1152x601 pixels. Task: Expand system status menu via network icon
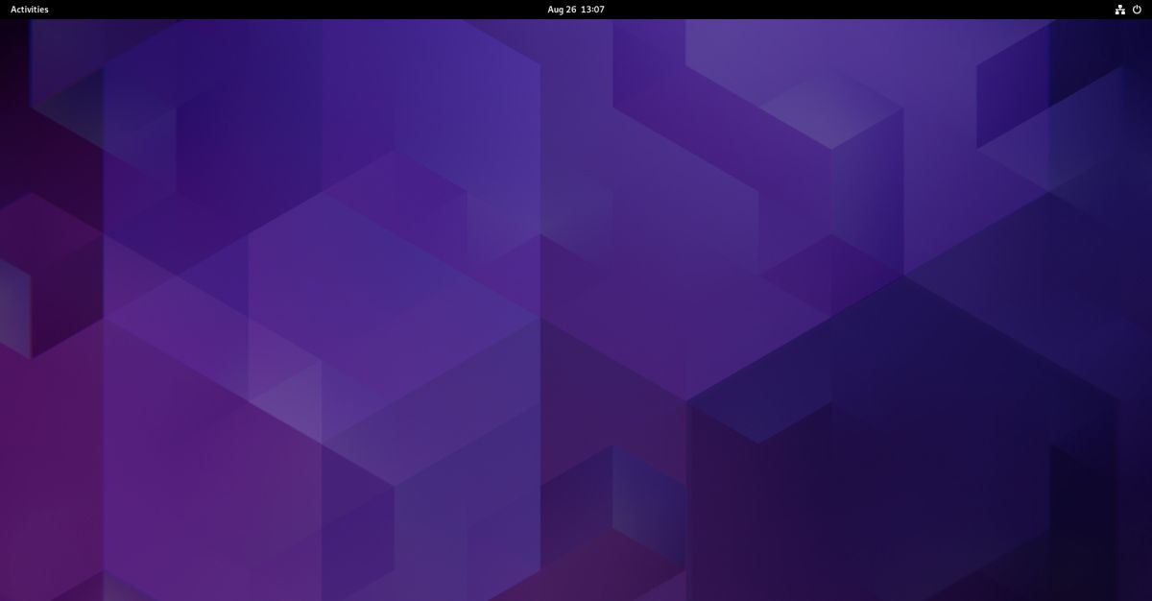pos(1119,10)
